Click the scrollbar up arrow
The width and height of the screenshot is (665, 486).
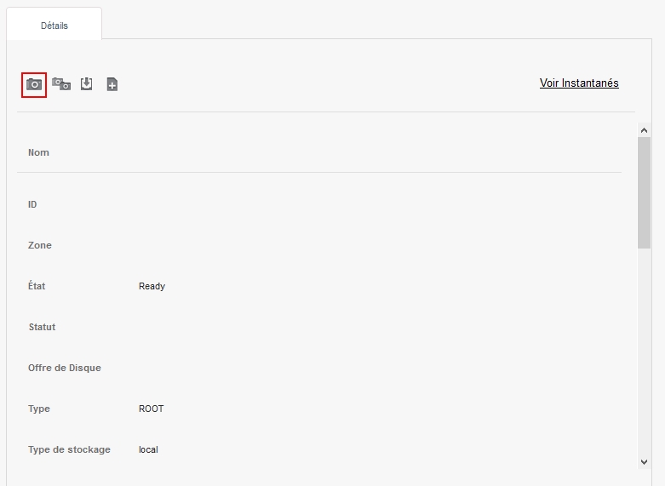point(644,130)
